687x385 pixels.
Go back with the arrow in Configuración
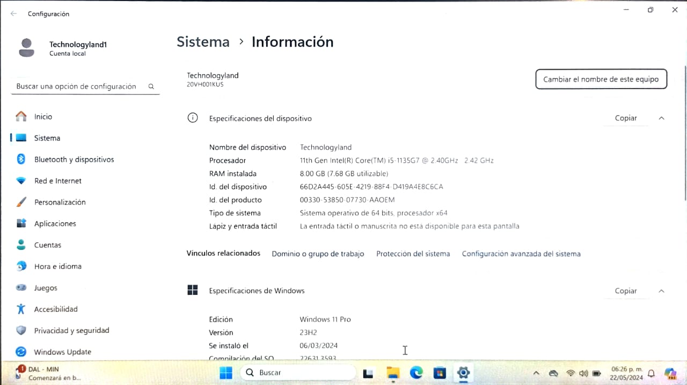coord(13,14)
